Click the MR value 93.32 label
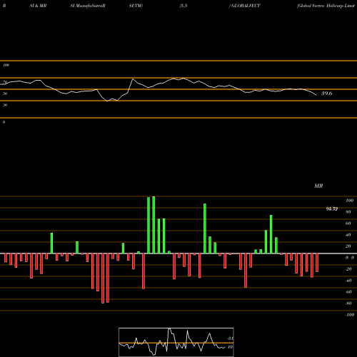 (x=332, y=209)
